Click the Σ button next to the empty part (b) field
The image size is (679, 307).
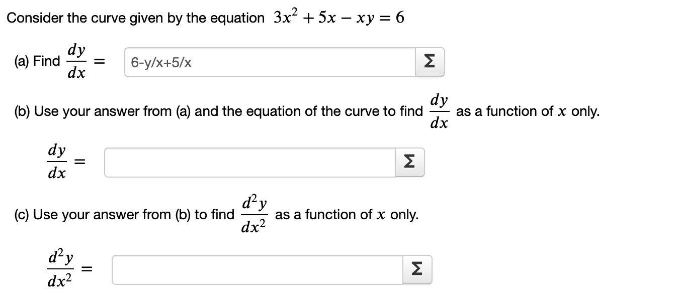[x=409, y=162]
